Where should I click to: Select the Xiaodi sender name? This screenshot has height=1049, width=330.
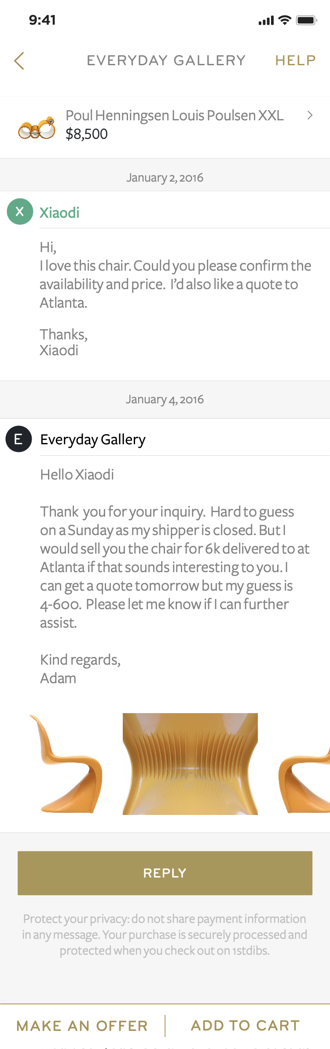59,213
